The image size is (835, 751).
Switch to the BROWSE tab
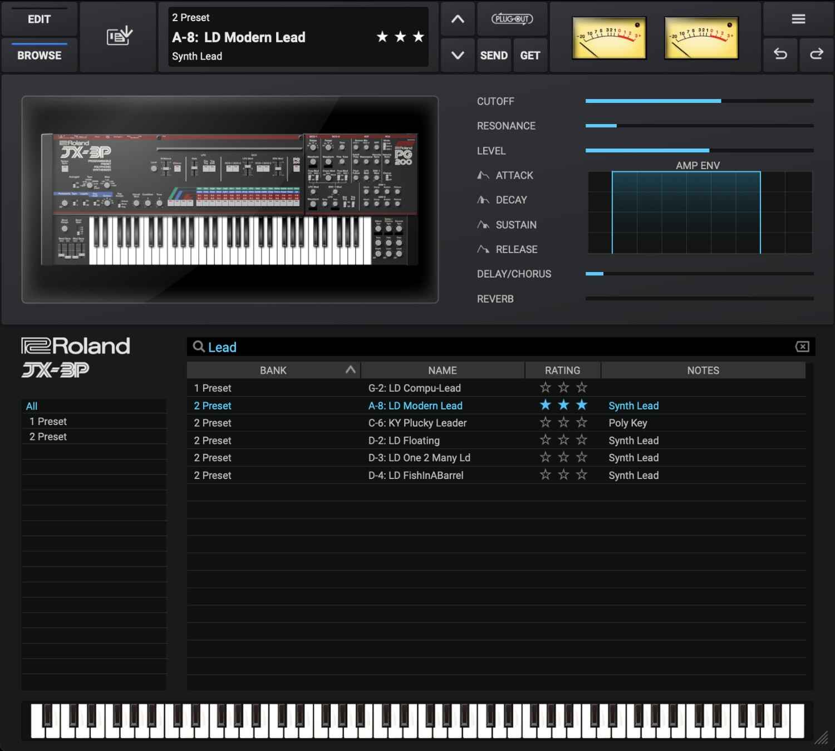pyautogui.click(x=39, y=55)
